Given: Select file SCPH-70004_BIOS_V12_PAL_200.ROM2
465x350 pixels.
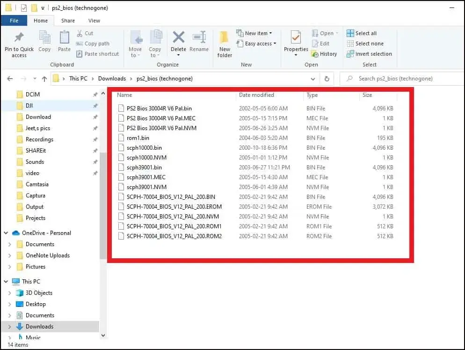Looking at the screenshot, I should tap(174, 236).
